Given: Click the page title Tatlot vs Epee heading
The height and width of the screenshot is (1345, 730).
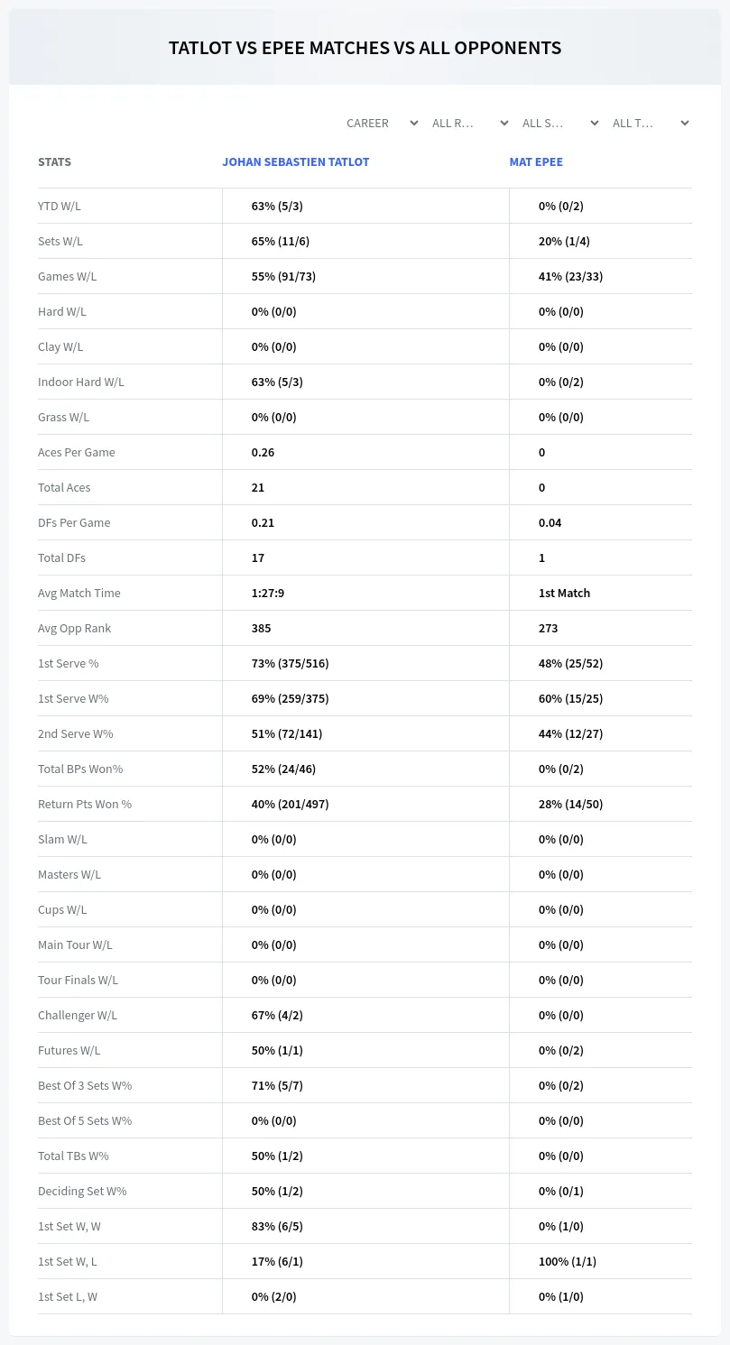Looking at the screenshot, I should [x=365, y=48].
